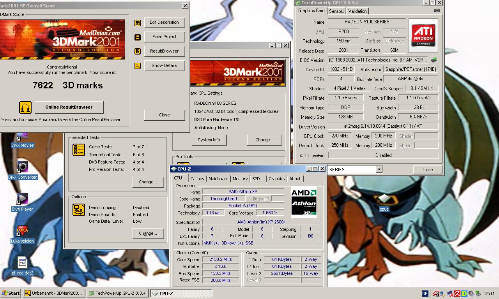
Task: Switch to the Validation tab in GPU-Z
Action: point(357,11)
